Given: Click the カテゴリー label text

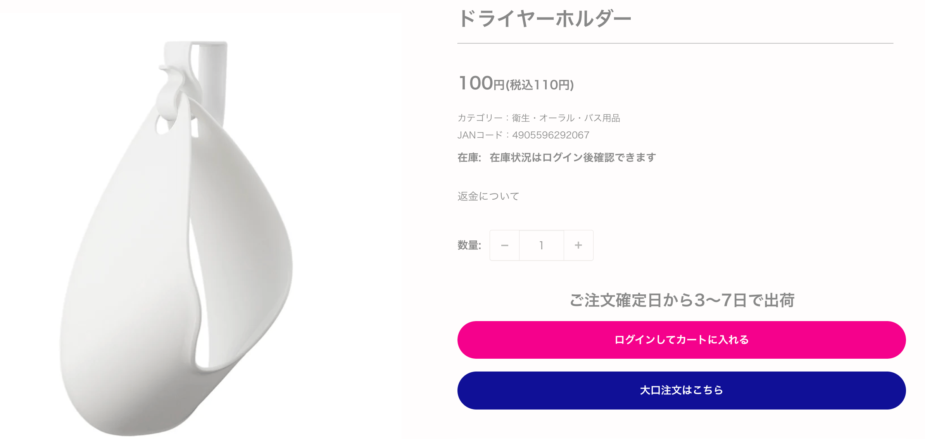Looking at the screenshot, I should (x=480, y=118).
